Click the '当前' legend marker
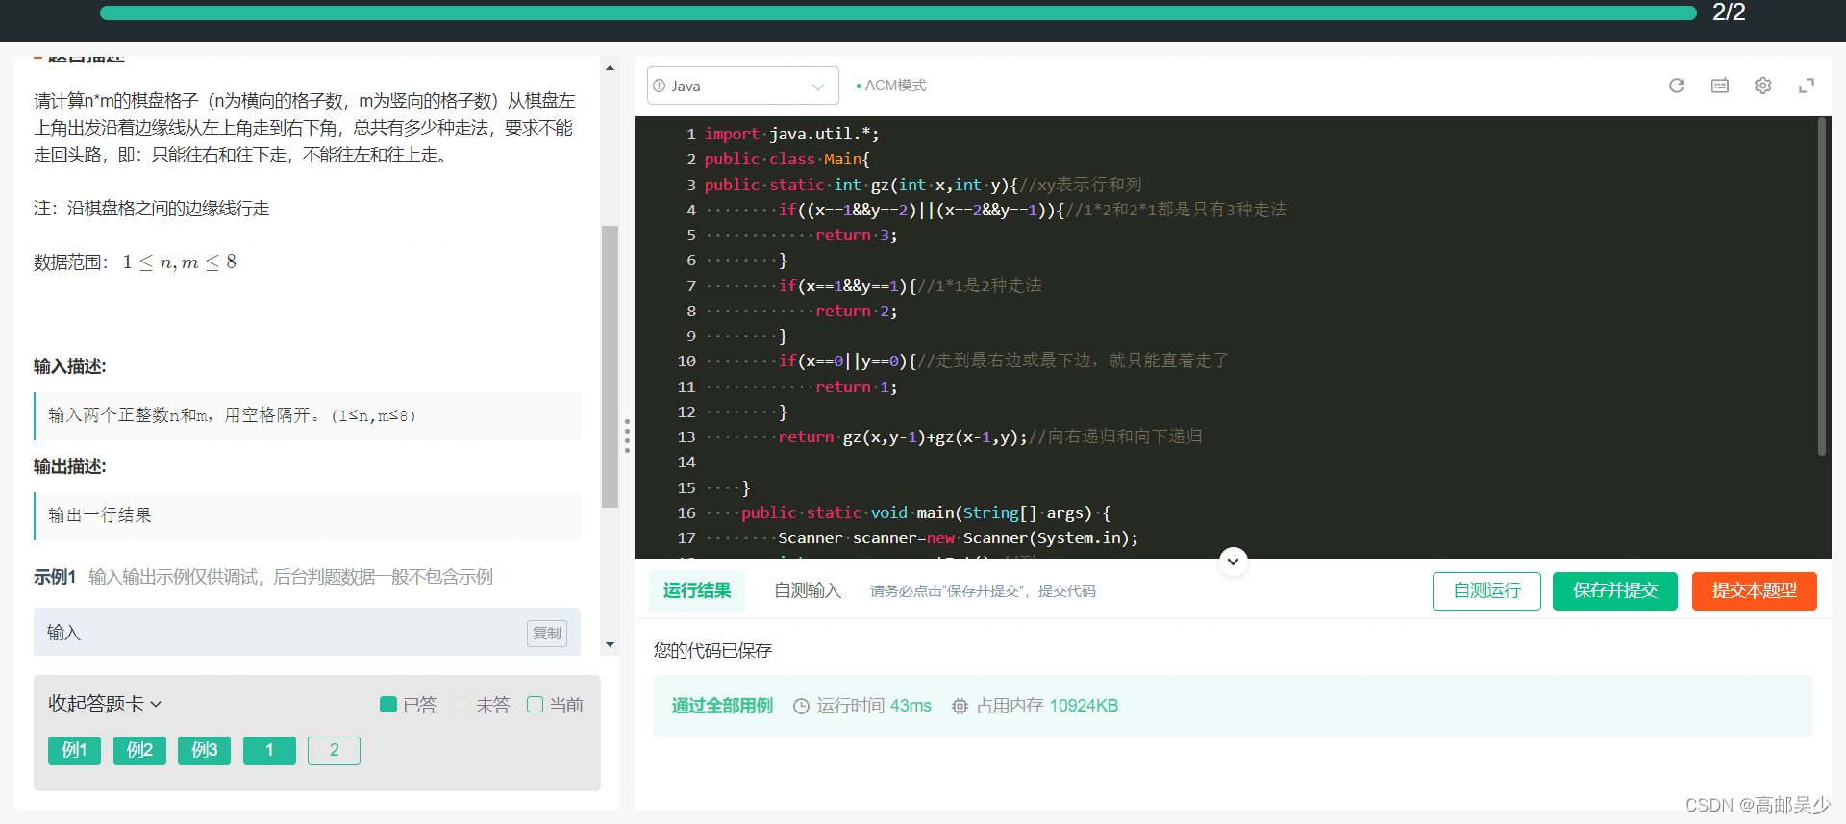Viewport: 1846px width, 824px height. (x=535, y=705)
